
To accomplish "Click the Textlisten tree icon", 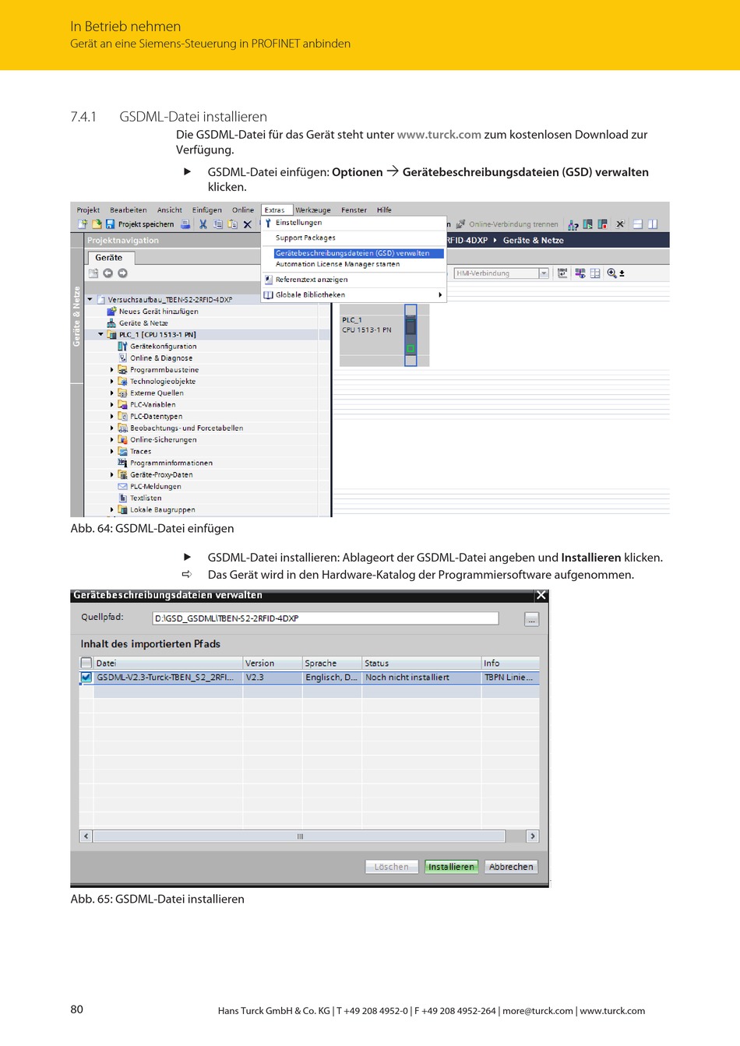I will [122, 498].
